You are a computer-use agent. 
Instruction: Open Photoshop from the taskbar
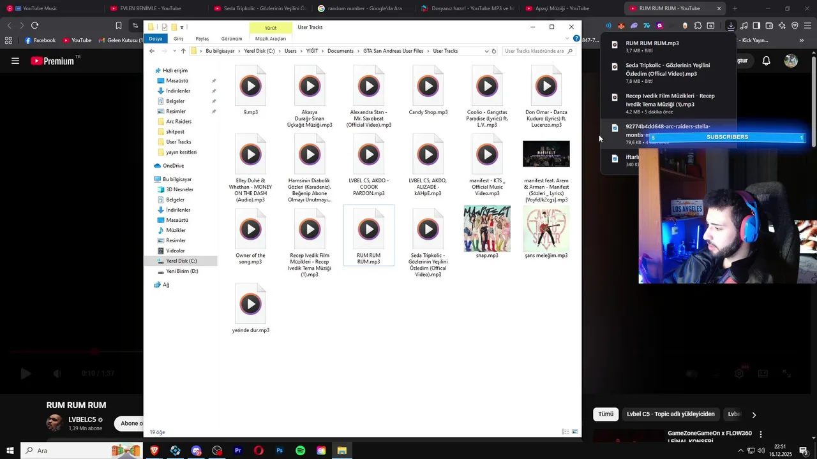point(280,451)
